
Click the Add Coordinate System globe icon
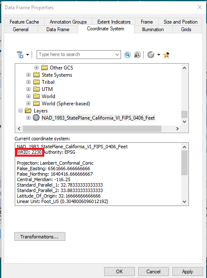pos(151,55)
